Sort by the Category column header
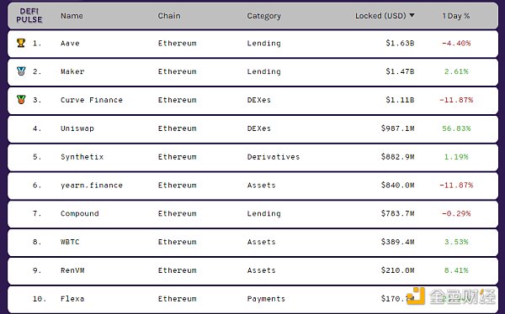 coord(263,16)
